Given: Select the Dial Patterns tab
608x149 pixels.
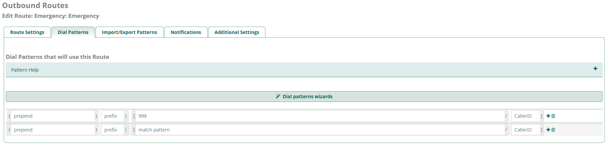Looking at the screenshot, I should [73, 32].
